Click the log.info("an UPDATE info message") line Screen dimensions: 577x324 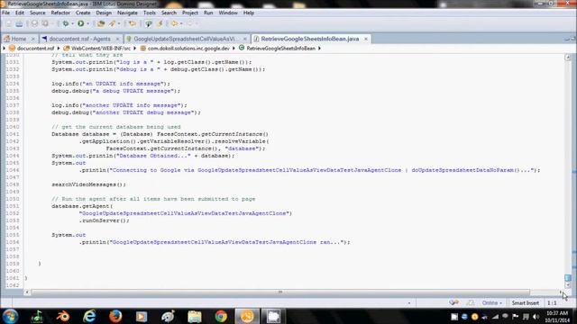click(111, 84)
